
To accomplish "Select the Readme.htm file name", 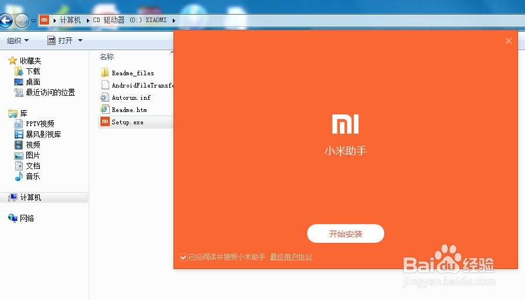I will [129, 110].
